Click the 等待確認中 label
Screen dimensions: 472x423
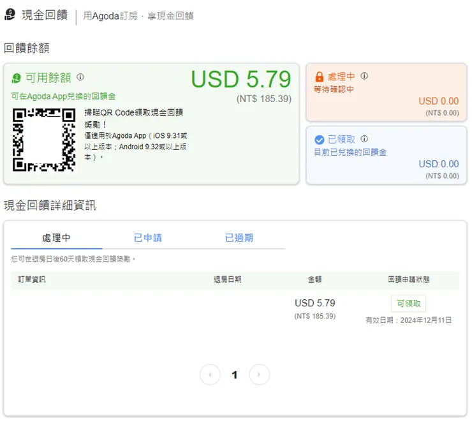[x=334, y=89]
